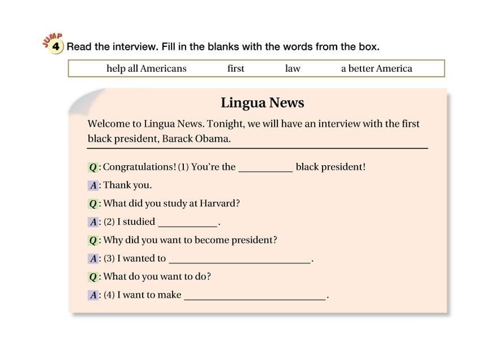The width and height of the screenshot is (494, 346).
Task: Select the Q icon for "What do you want to do?"
Action: click(93, 277)
